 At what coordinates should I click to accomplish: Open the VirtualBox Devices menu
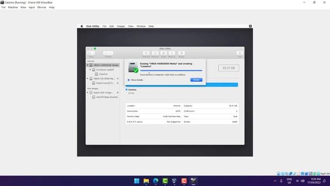coord(42,7)
